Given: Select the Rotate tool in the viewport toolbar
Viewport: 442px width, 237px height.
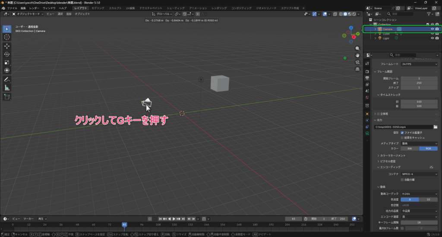Looking at the screenshot, I should click(x=7, y=54).
